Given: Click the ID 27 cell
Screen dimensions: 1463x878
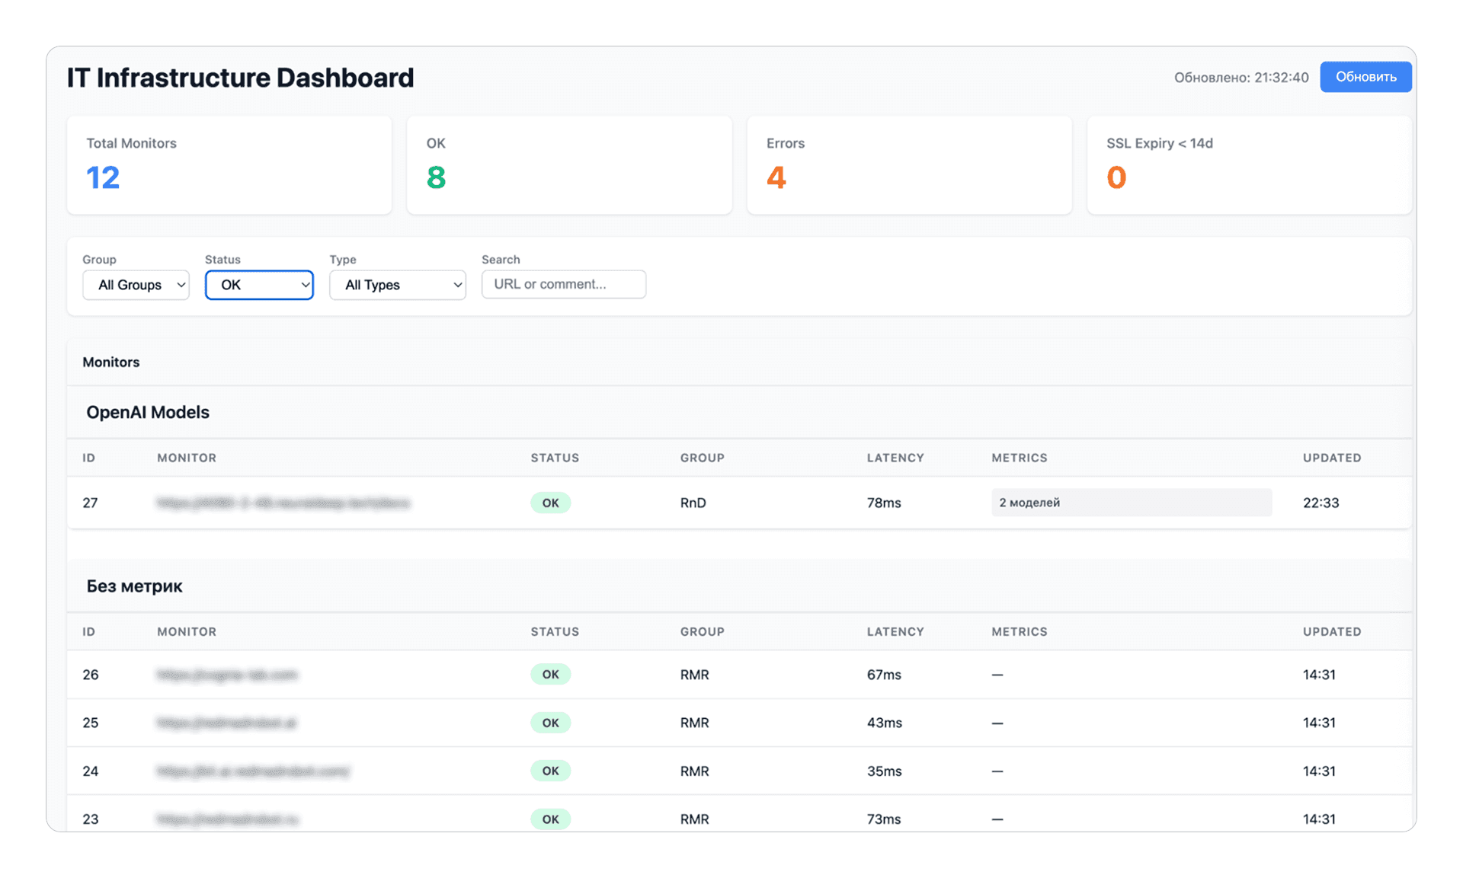Looking at the screenshot, I should point(90,503).
